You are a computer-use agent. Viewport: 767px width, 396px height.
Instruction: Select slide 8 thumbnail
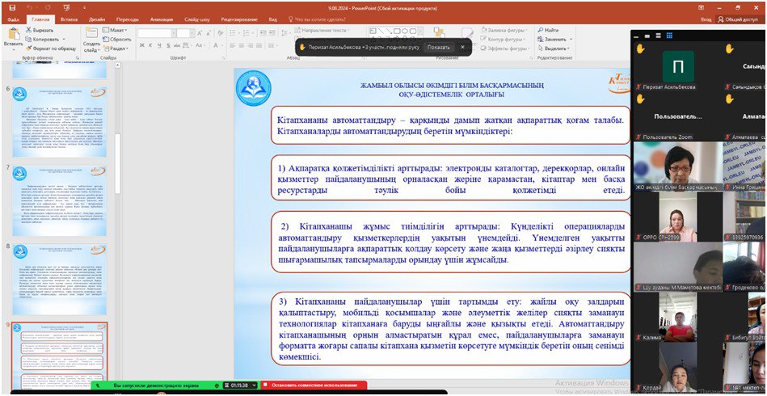pyautogui.click(x=59, y=280)
